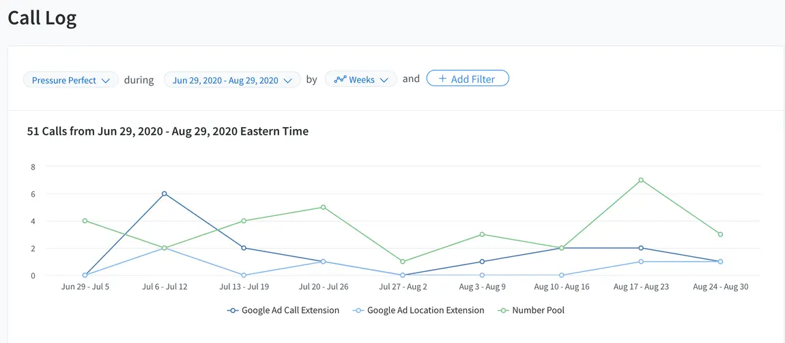Click the Jul 20 - Jul 26 axis label

pos(324,288)
